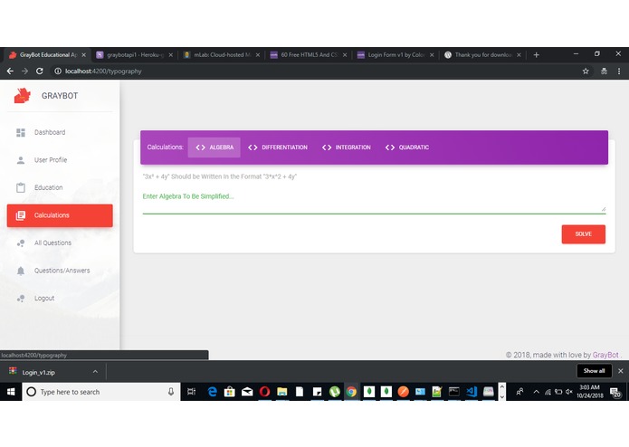
Task: Reload the page with refresh icon
Action: coord(39,71)
